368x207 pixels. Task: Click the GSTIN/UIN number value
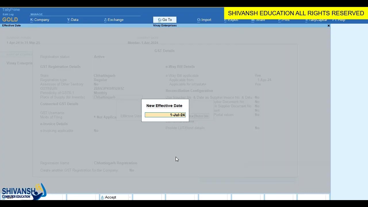(109, 89)
